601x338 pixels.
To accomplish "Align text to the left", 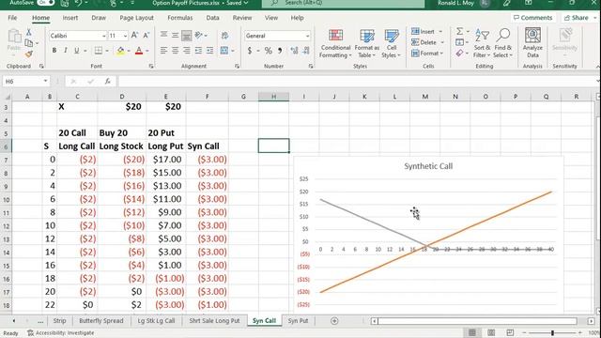I will [163, 51].
